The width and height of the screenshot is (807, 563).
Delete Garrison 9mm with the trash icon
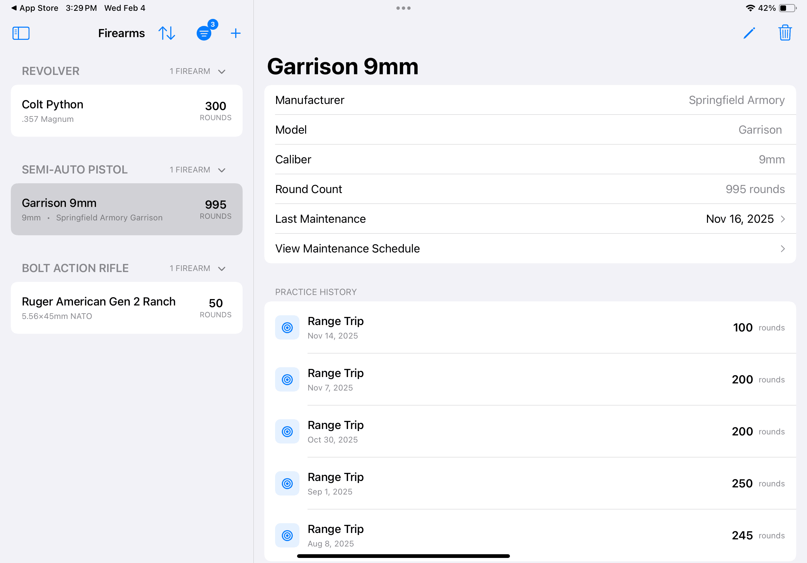point(785,33)
